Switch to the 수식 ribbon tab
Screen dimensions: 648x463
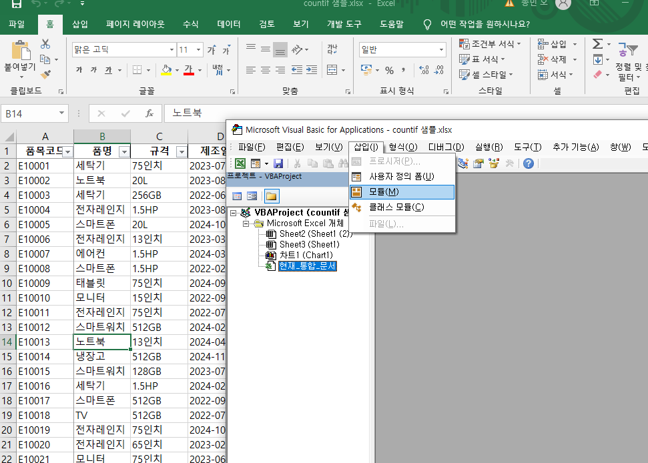190,24
